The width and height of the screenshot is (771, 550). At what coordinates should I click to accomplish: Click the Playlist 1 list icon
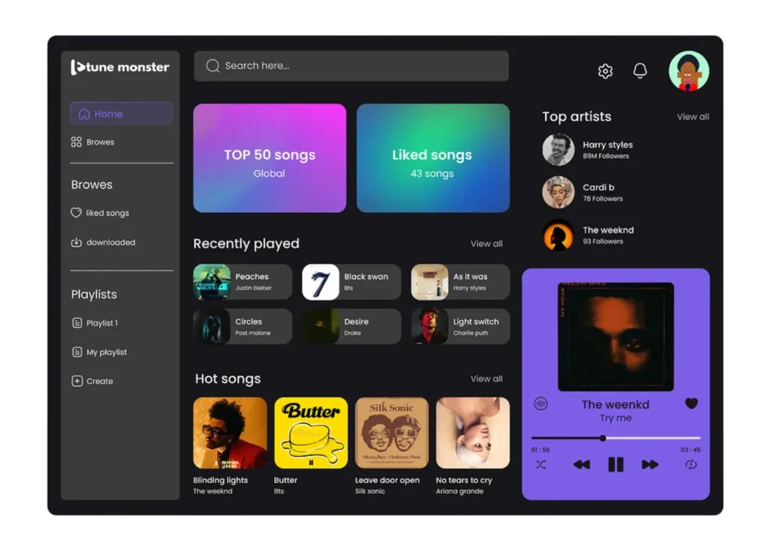point(78,323)
